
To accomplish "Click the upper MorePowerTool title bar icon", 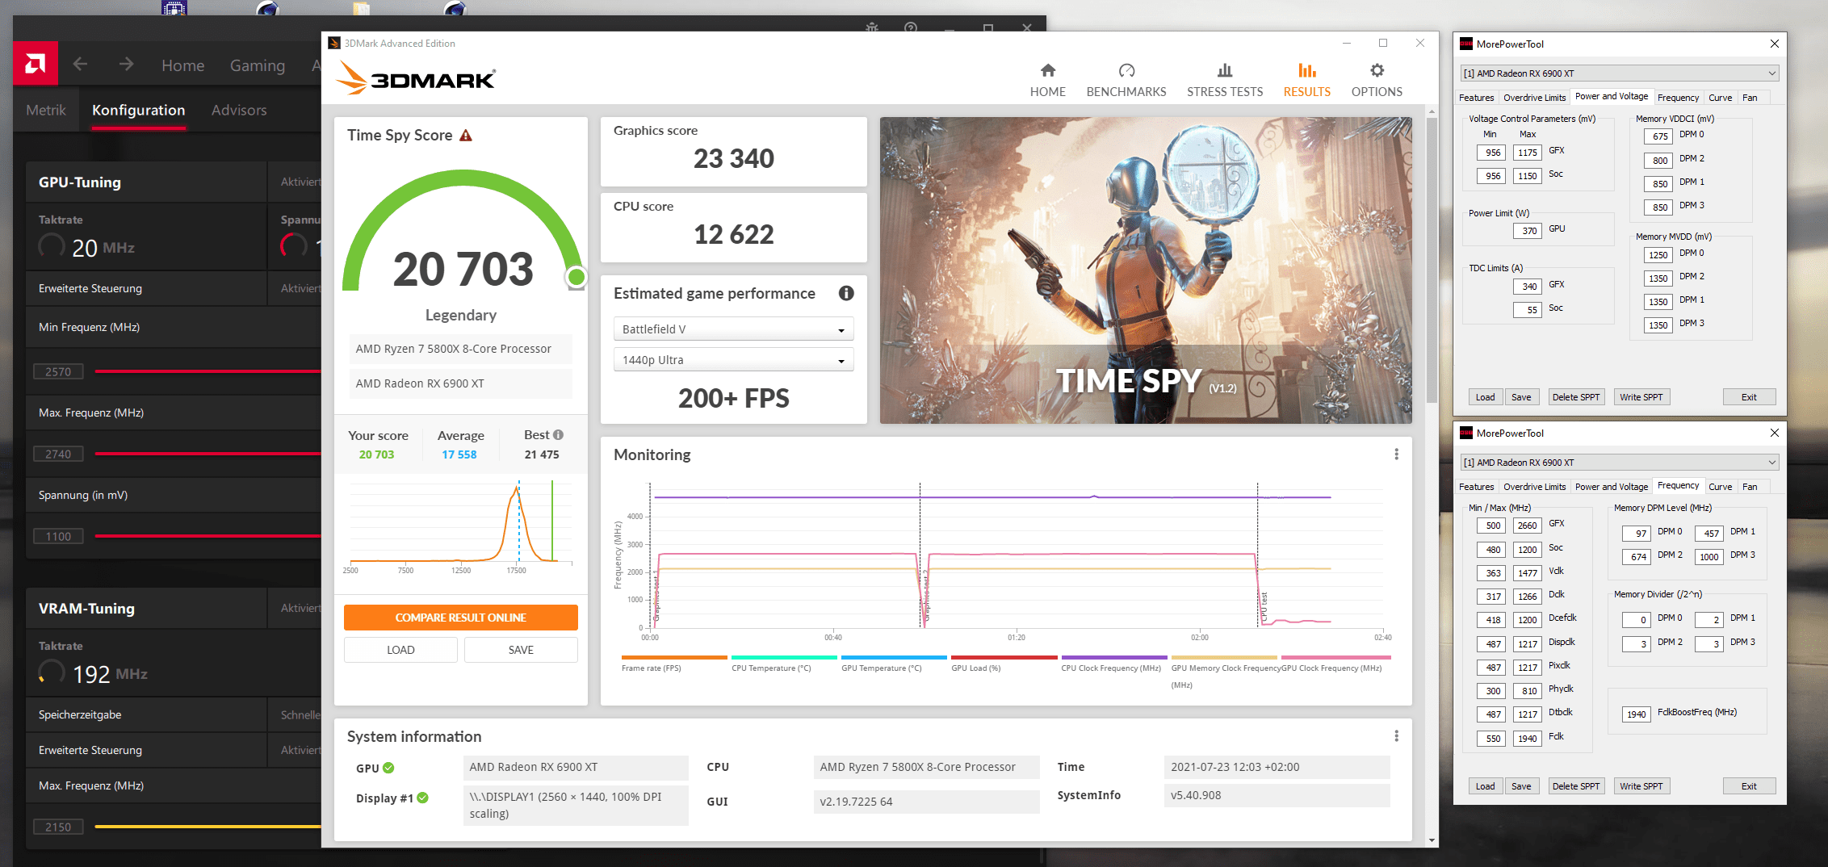I will coord(1466,44).
